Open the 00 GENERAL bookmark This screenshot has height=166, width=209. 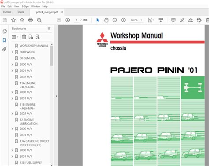click(28, 58)
